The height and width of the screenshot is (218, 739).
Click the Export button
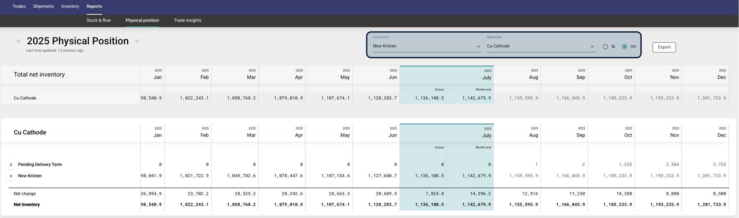coord(664,47)
